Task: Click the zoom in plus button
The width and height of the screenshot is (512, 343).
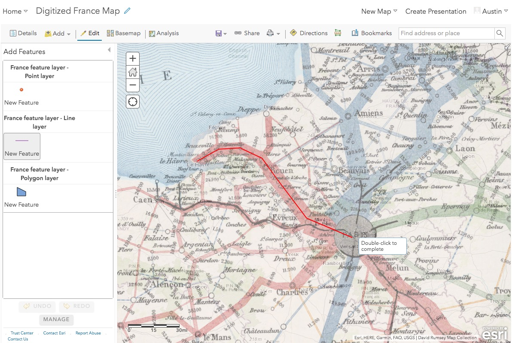Action: pyautogui.click(x=133, y=58)
